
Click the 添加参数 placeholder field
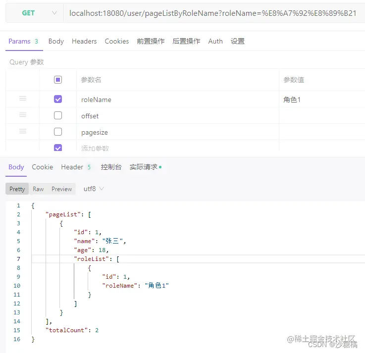point(178,146)
